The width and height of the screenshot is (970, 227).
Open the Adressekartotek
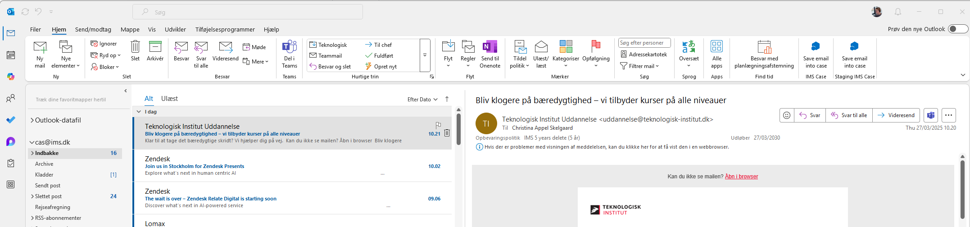pos(644,54)
